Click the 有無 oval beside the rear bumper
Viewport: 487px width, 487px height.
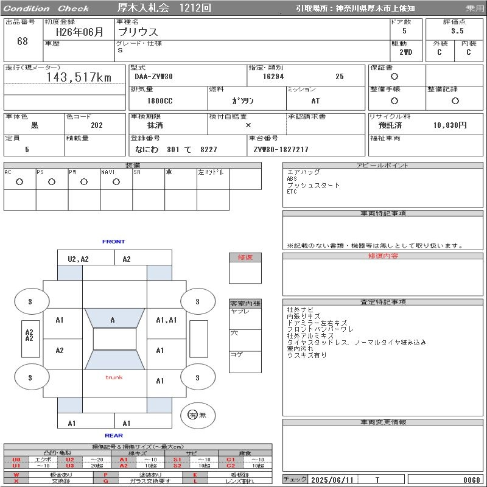198,415
